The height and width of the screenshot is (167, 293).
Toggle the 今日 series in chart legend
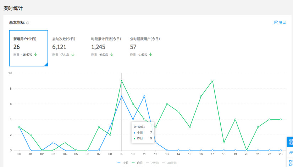(x=122, y=163)
